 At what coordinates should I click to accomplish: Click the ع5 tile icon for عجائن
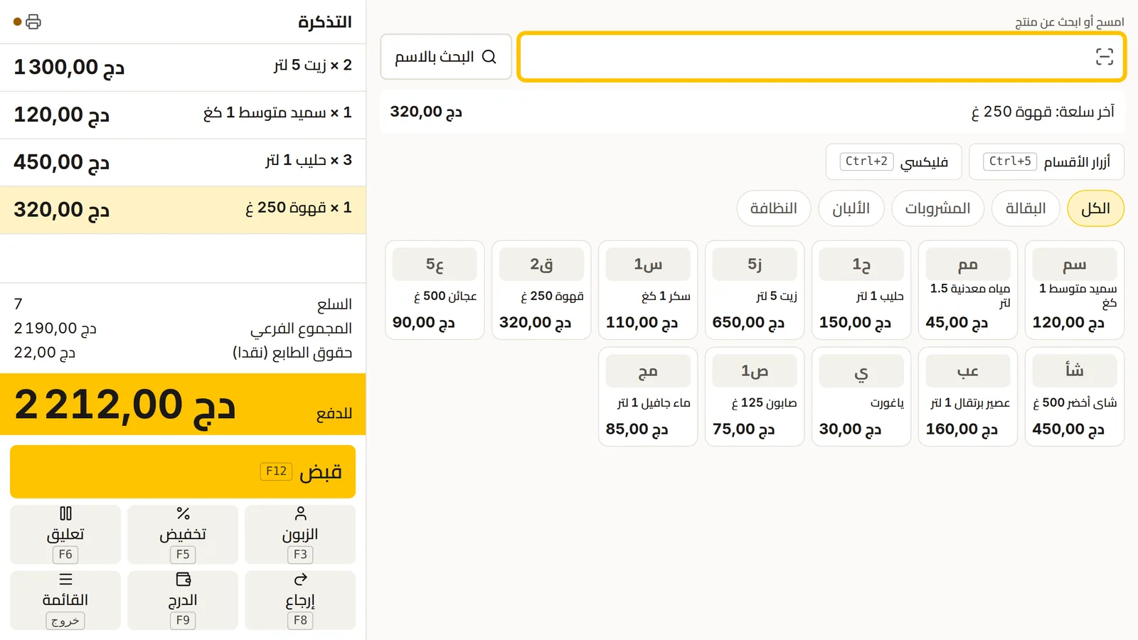click(434, 265)
